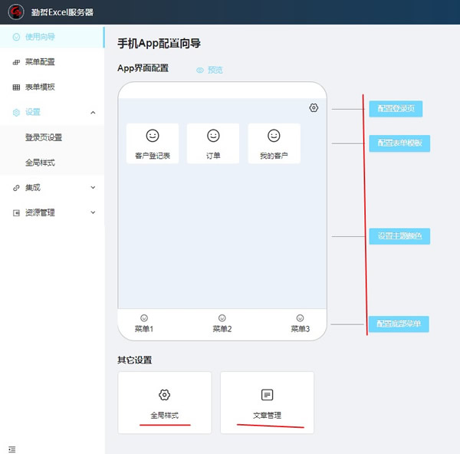
Task: Tap the 菜单3 bottom menu icon
Action: click(x=300, y=317)
